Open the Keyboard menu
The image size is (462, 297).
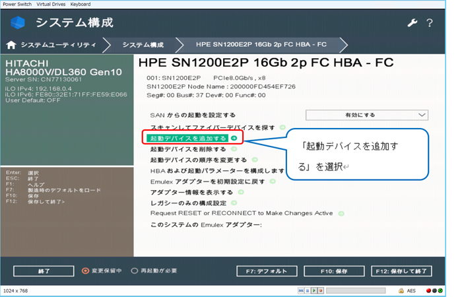coord(81,4)
